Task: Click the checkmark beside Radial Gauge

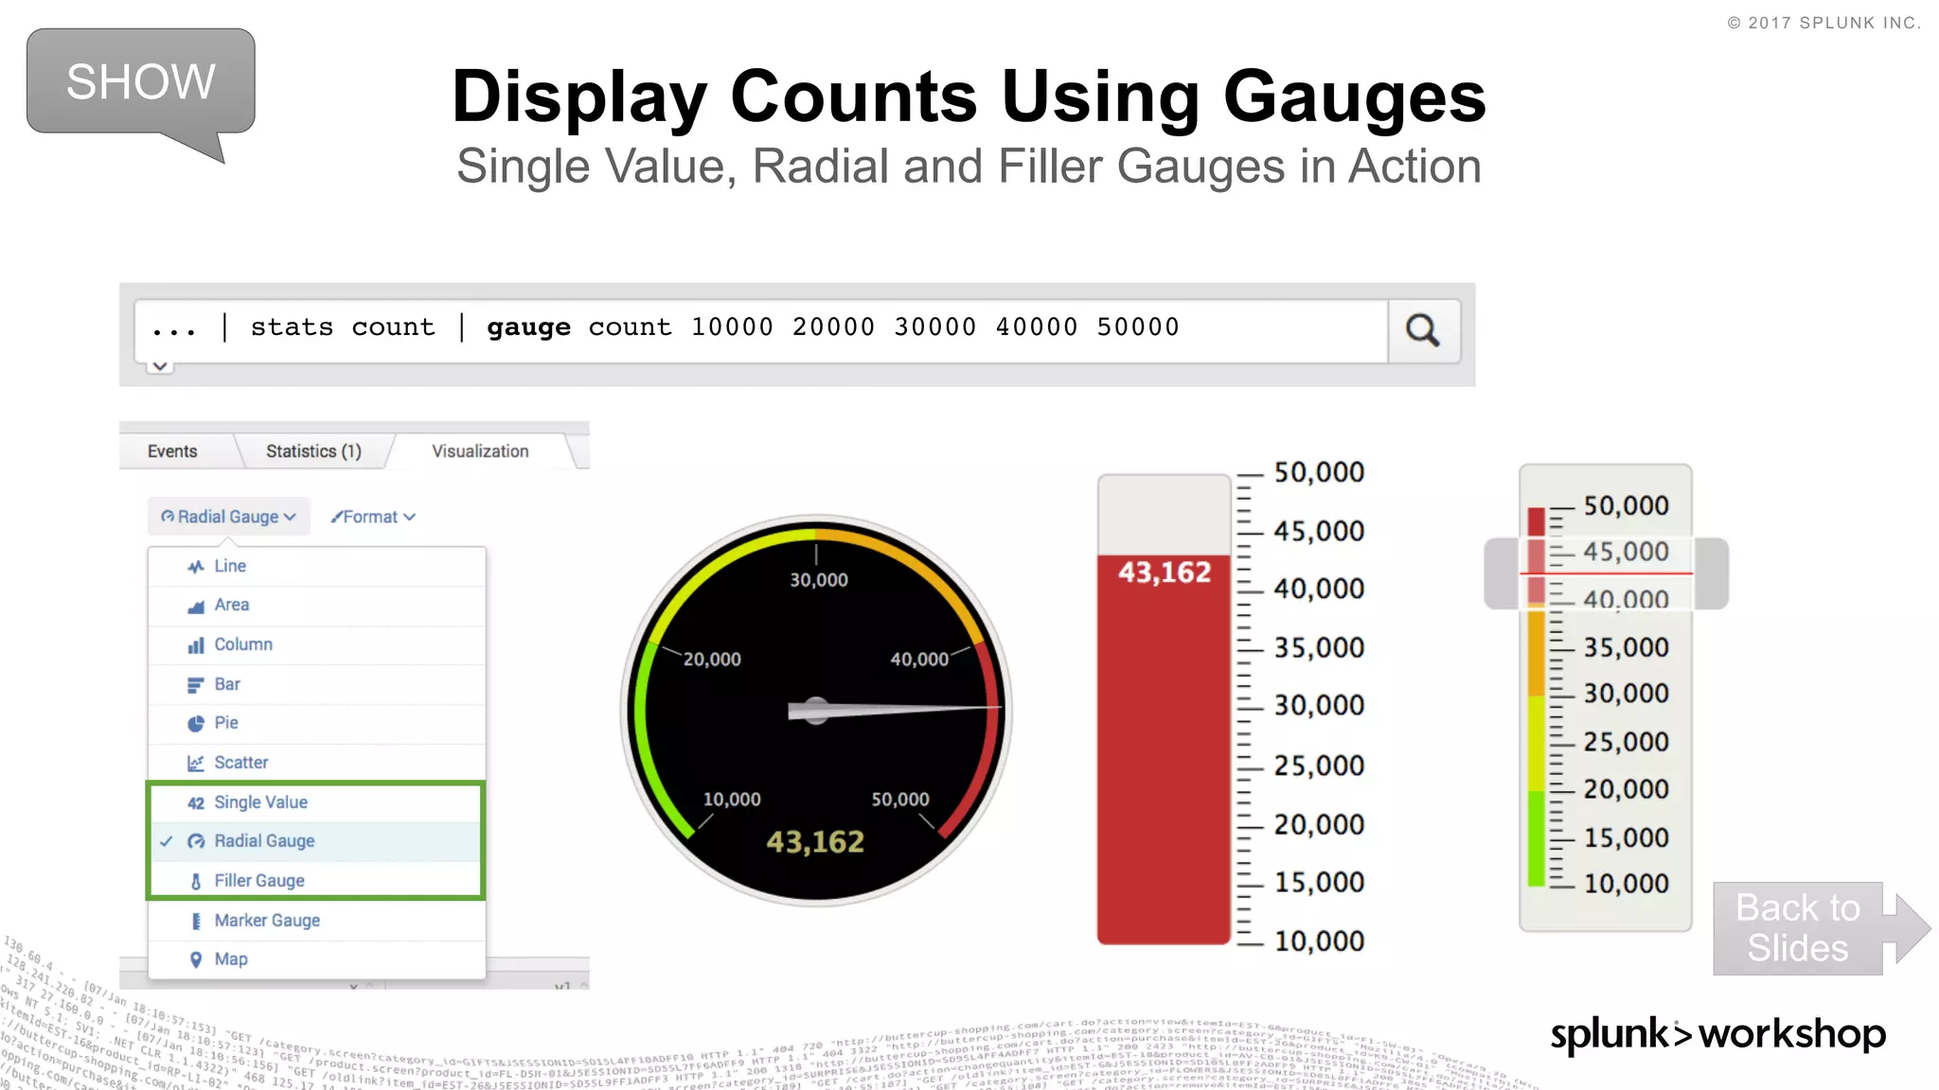Action: 167,841
